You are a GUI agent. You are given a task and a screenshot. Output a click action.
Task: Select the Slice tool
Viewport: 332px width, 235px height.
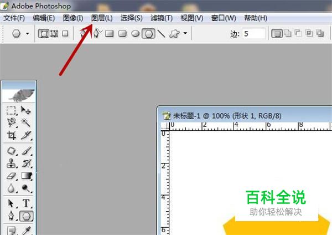[x=26, y=135]
